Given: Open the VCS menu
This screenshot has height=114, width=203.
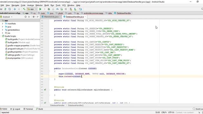Looking at the screenshot, I should point(64,5).
